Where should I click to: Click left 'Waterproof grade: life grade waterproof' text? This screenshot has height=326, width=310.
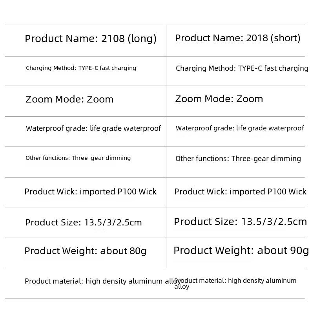93,128
